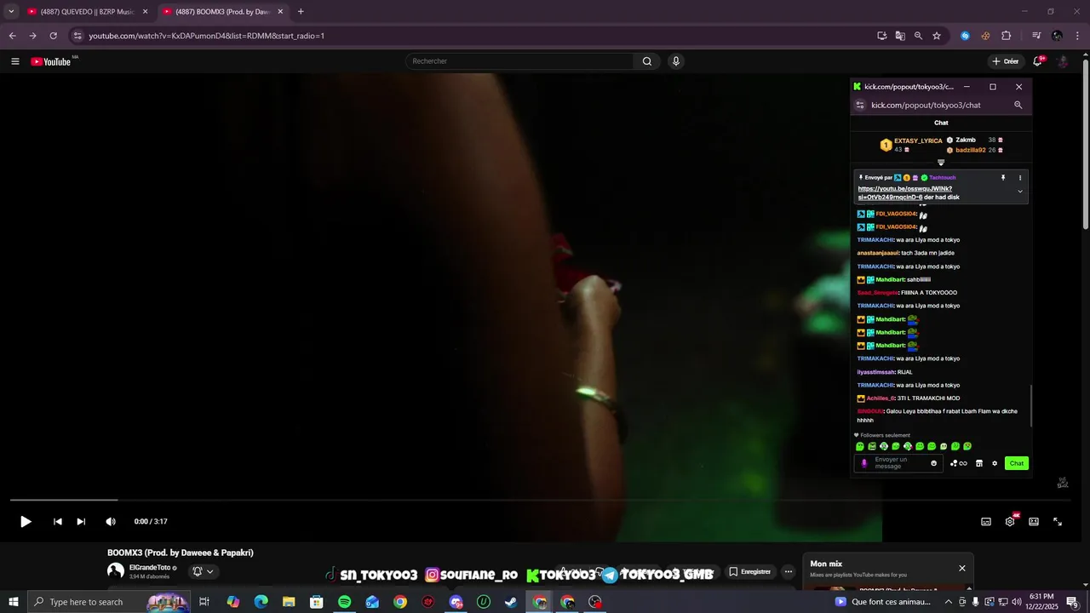Close the Mon mix playlist panel

(962, 568)
